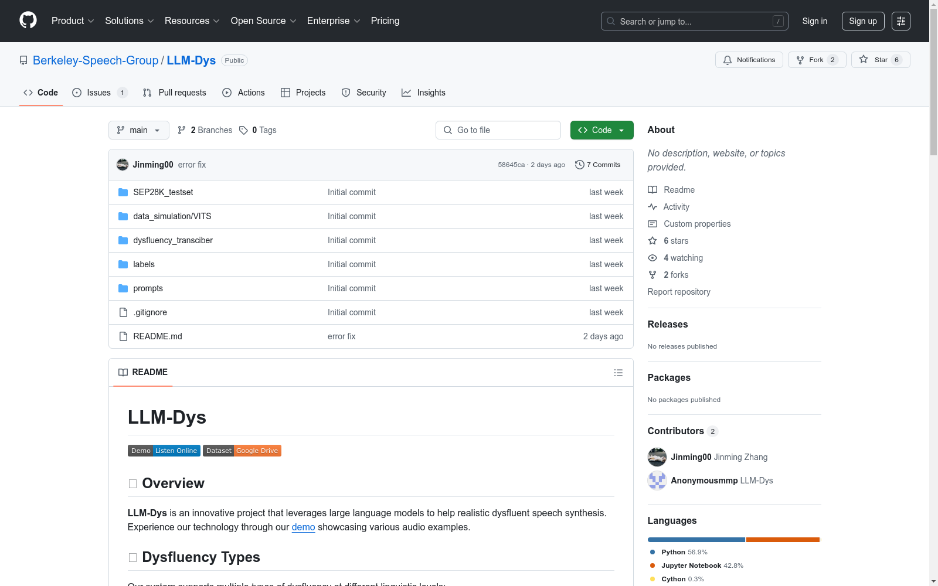Image resolution: width=938 pixels, height=586 pixels.
Task: Click the Jupyter Notebook language bar segment
Action: point(783,540)
